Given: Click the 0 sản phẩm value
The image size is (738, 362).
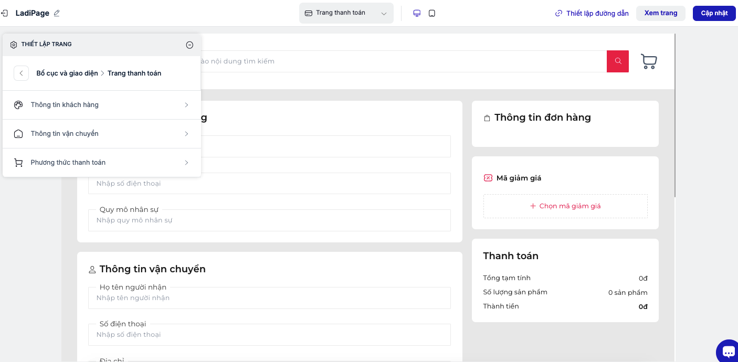Looking at the screenshot, I should coord(628,293).
